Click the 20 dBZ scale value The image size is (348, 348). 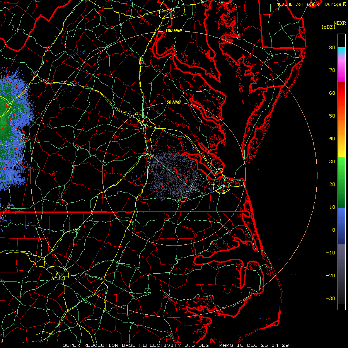[332, 184]
